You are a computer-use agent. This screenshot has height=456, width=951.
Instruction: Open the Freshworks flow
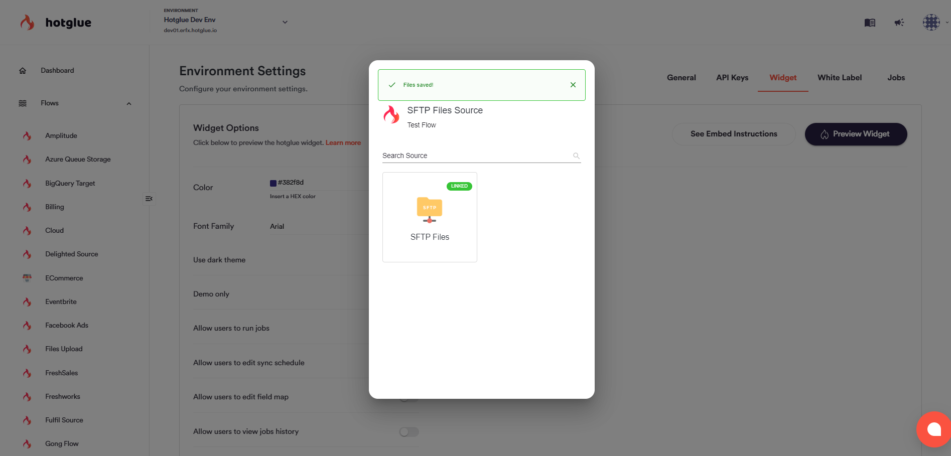[63, 396]
